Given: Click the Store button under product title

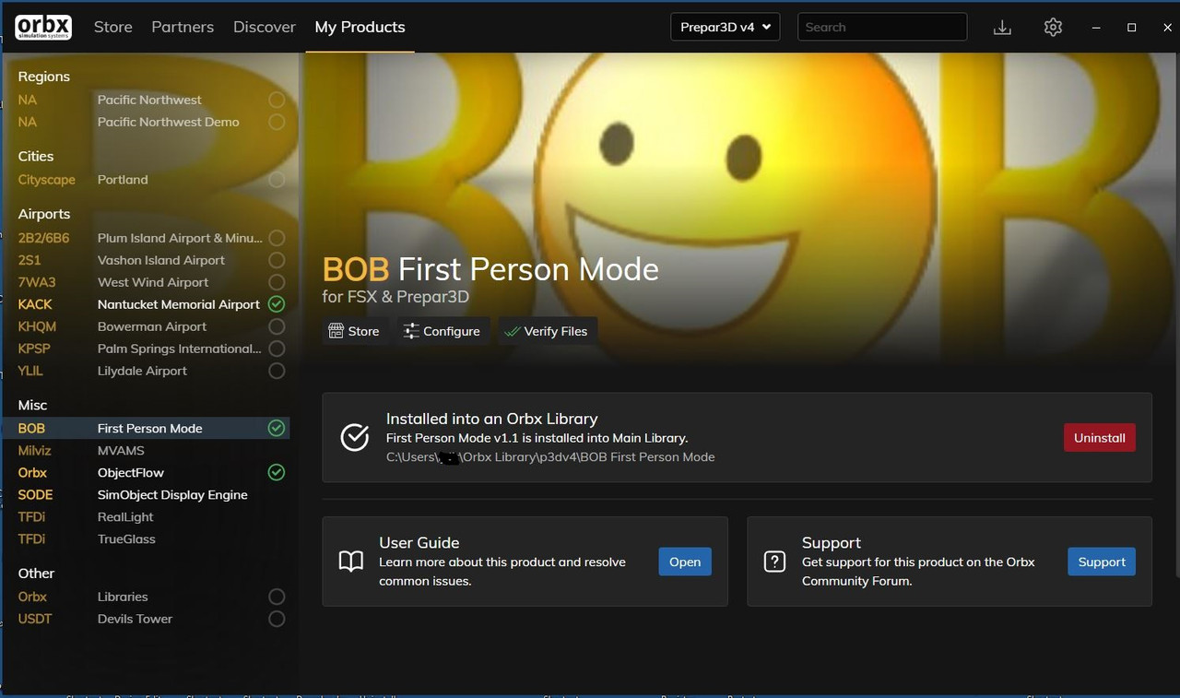Looking at the screenshot, I should pyautogui.click(x=354, y=331).
